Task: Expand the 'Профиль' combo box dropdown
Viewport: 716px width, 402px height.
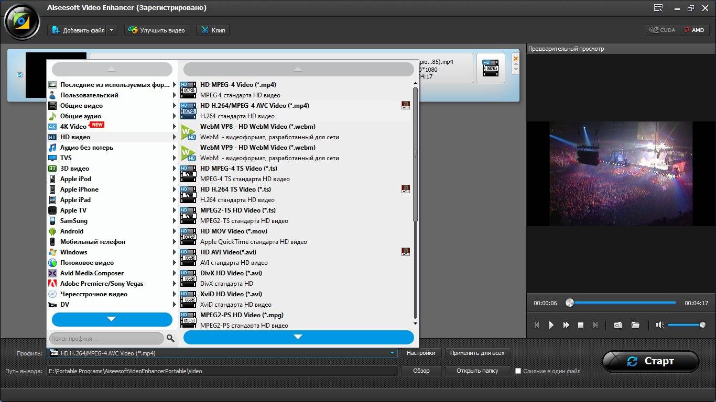Action: pos(392,353)
